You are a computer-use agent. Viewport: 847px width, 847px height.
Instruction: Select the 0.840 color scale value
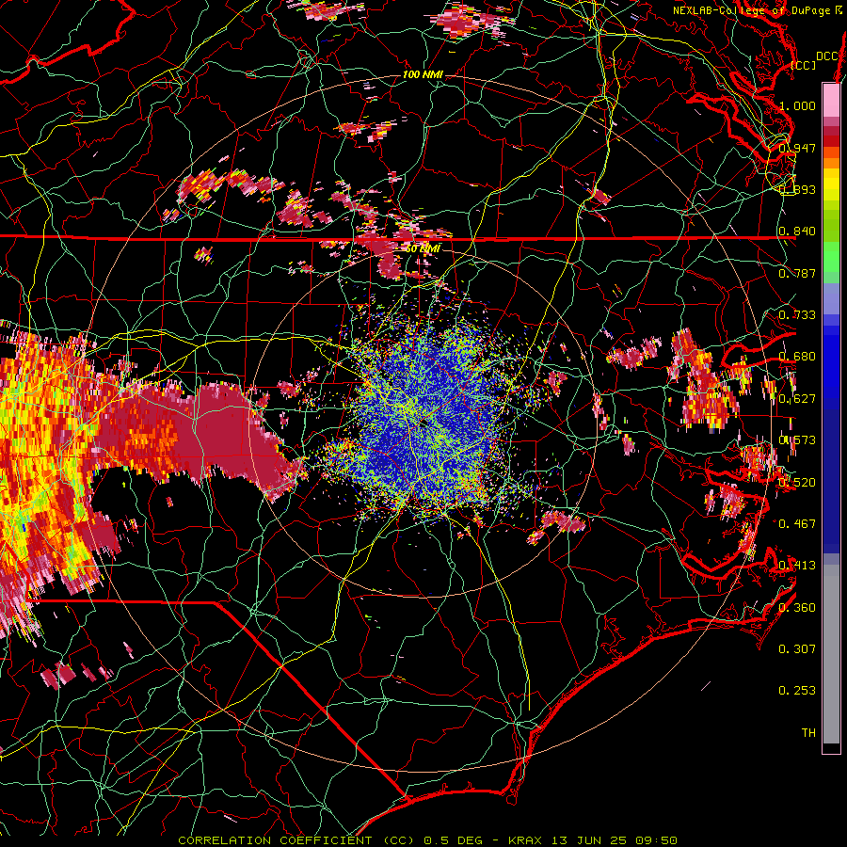[x=797, y=232]
